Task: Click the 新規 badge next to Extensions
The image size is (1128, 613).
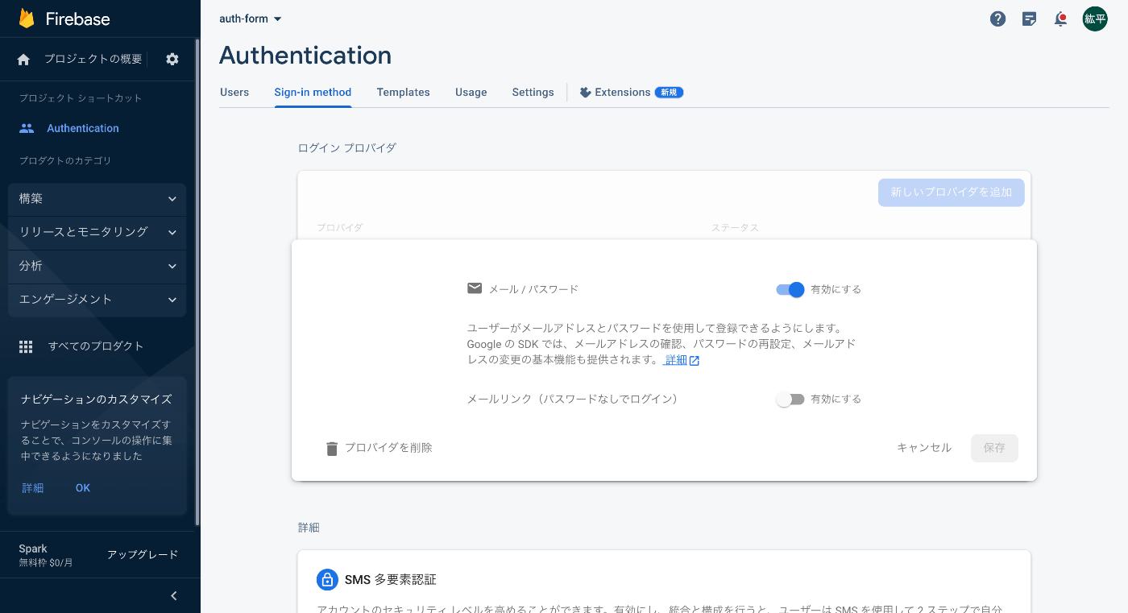Action: (669, 93)
